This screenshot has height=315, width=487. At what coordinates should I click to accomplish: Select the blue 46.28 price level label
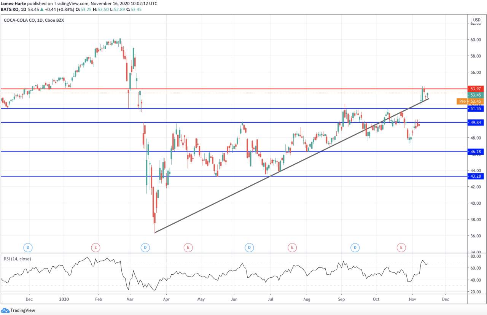(x=476, y=152)
